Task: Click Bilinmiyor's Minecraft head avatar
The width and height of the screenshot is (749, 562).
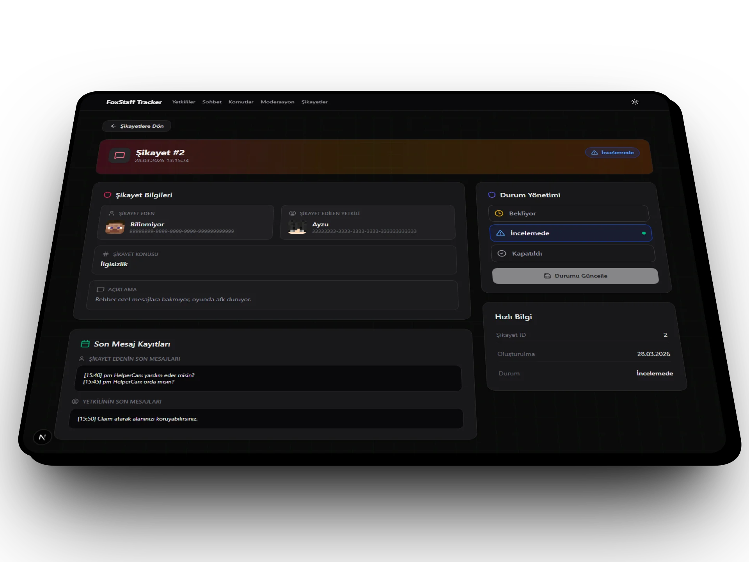Action: coord(115,227)
